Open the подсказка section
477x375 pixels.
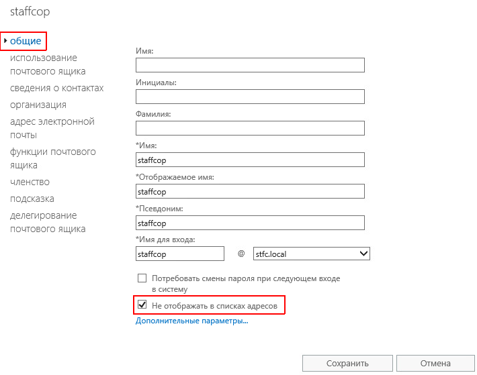[32, 199]
